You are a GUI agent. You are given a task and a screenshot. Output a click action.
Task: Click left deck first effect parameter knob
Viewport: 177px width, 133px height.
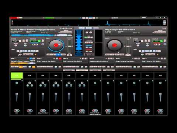(24, 41)
